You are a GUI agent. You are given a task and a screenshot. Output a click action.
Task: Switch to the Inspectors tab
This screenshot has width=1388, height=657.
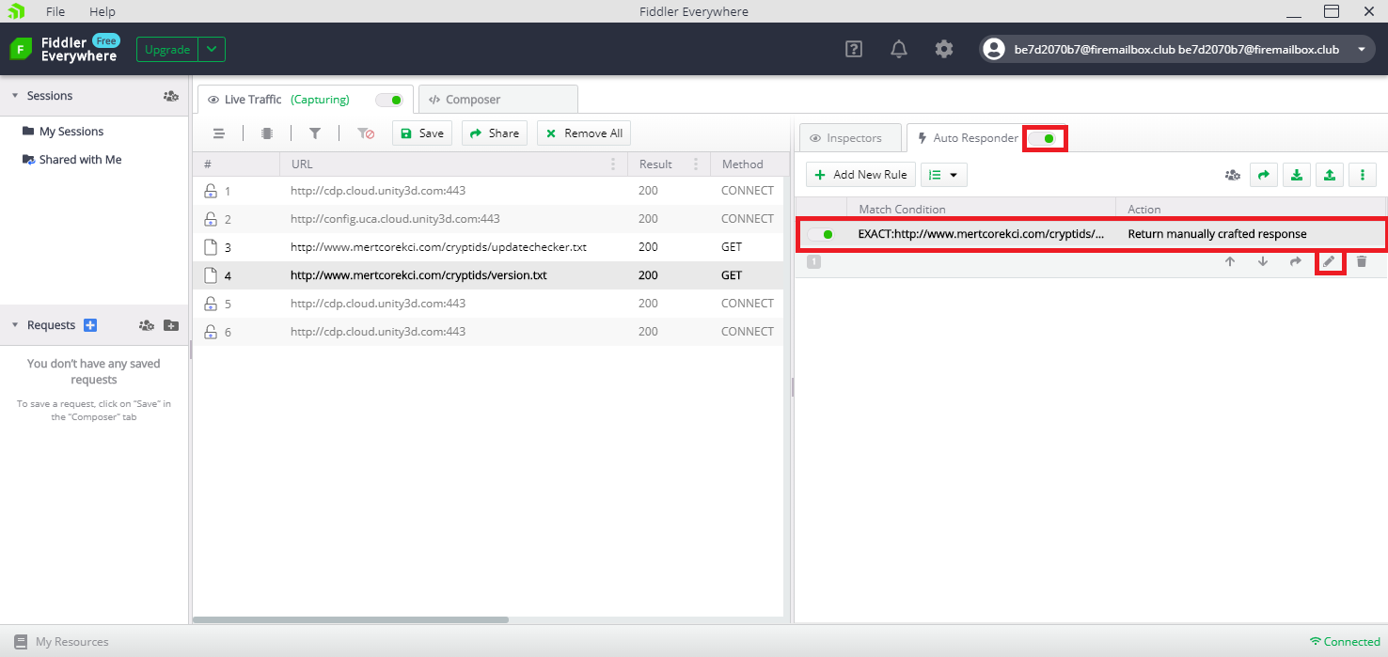pyautogui.click(x=850, y=138)
